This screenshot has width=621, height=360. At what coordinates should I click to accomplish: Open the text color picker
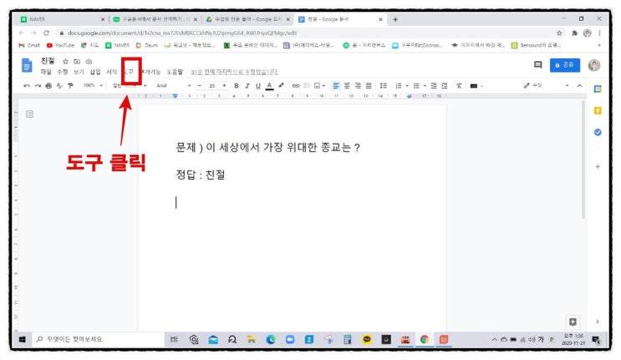tap(269, 85)
